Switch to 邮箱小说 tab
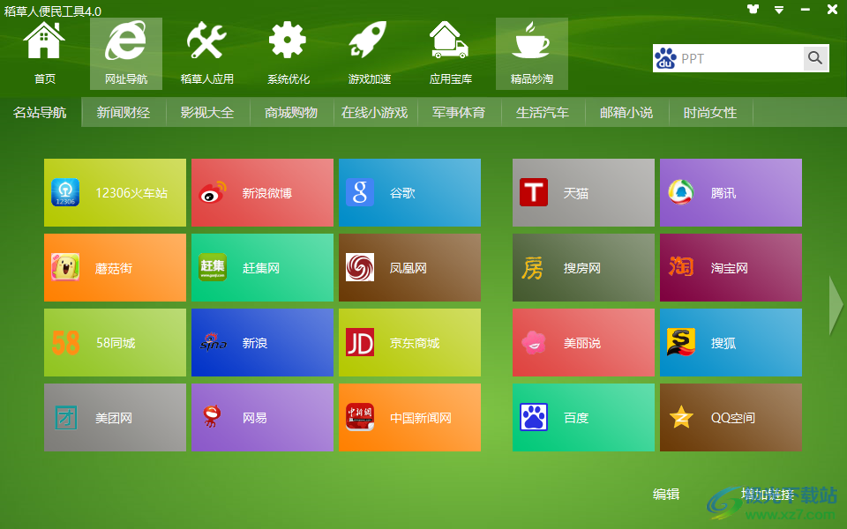Image resolution: width=847 pixels, height=529 pixels. [626, 112]
